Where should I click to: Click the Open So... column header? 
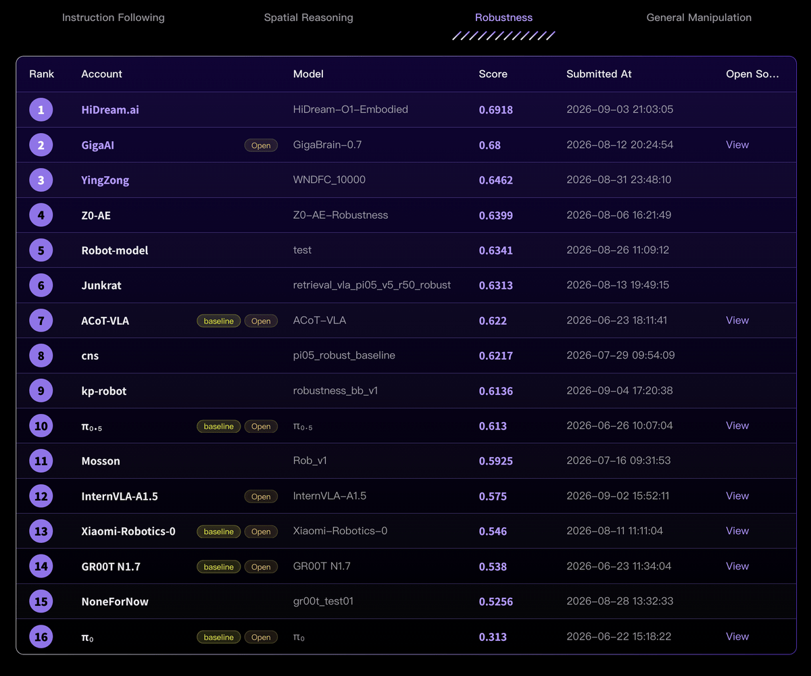(x=752, y=74)
